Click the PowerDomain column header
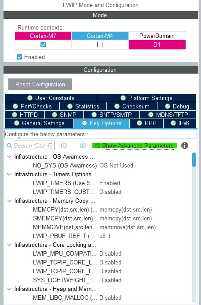201x305 pixels. pos(157,36)
